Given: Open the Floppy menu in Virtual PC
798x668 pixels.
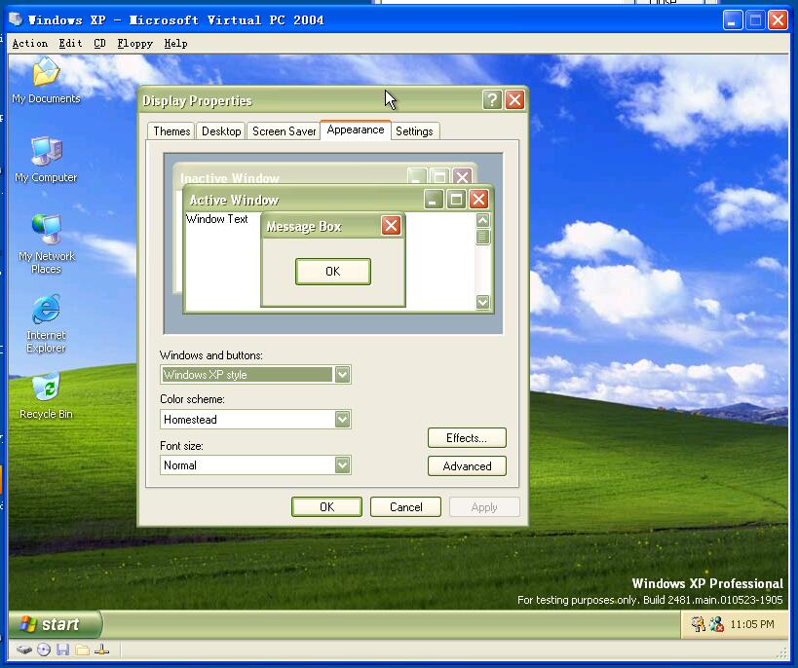Looking at the screenshot, I should coord(134,43).
